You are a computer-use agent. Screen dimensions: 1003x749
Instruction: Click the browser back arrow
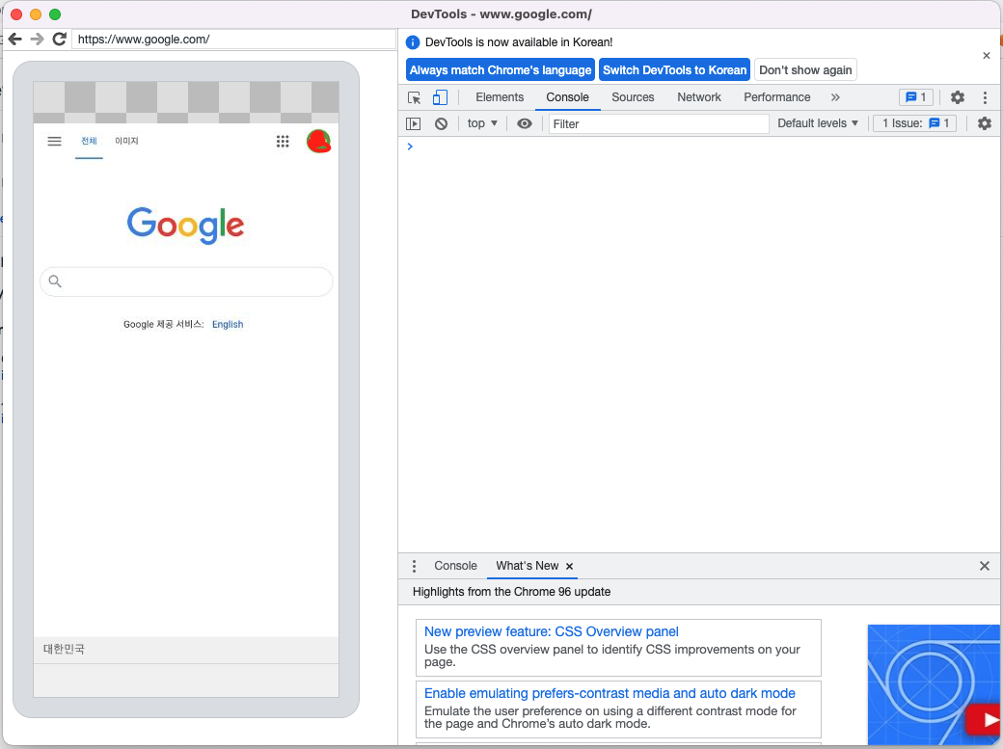pyautogui.click(x=15, y=39)
